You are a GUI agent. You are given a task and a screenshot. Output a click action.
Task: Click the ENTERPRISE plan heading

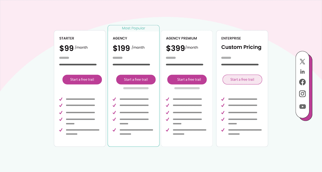pos(231,38)
